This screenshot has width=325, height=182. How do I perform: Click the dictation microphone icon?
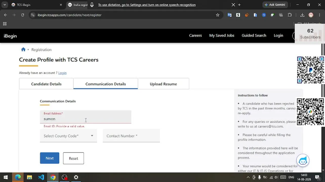(x=92, y=5)
